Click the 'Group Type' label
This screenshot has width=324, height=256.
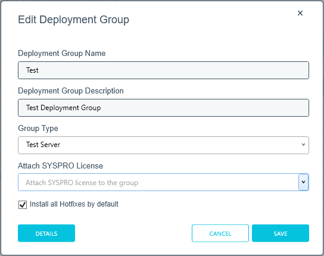pos(38,129)
